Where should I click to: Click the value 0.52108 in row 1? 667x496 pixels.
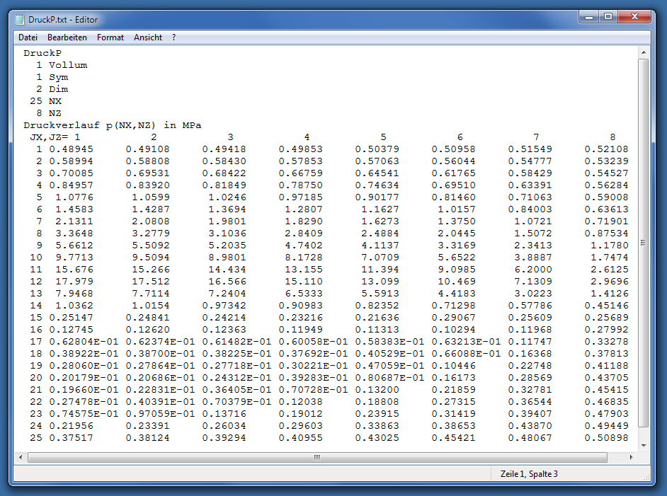[606, 149]
